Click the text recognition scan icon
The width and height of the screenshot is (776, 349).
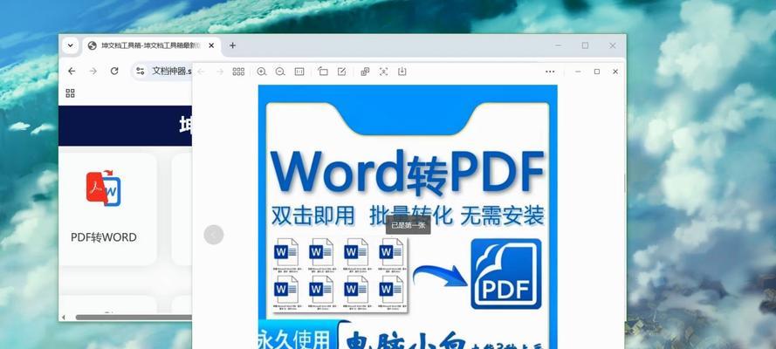click(383, 72)
